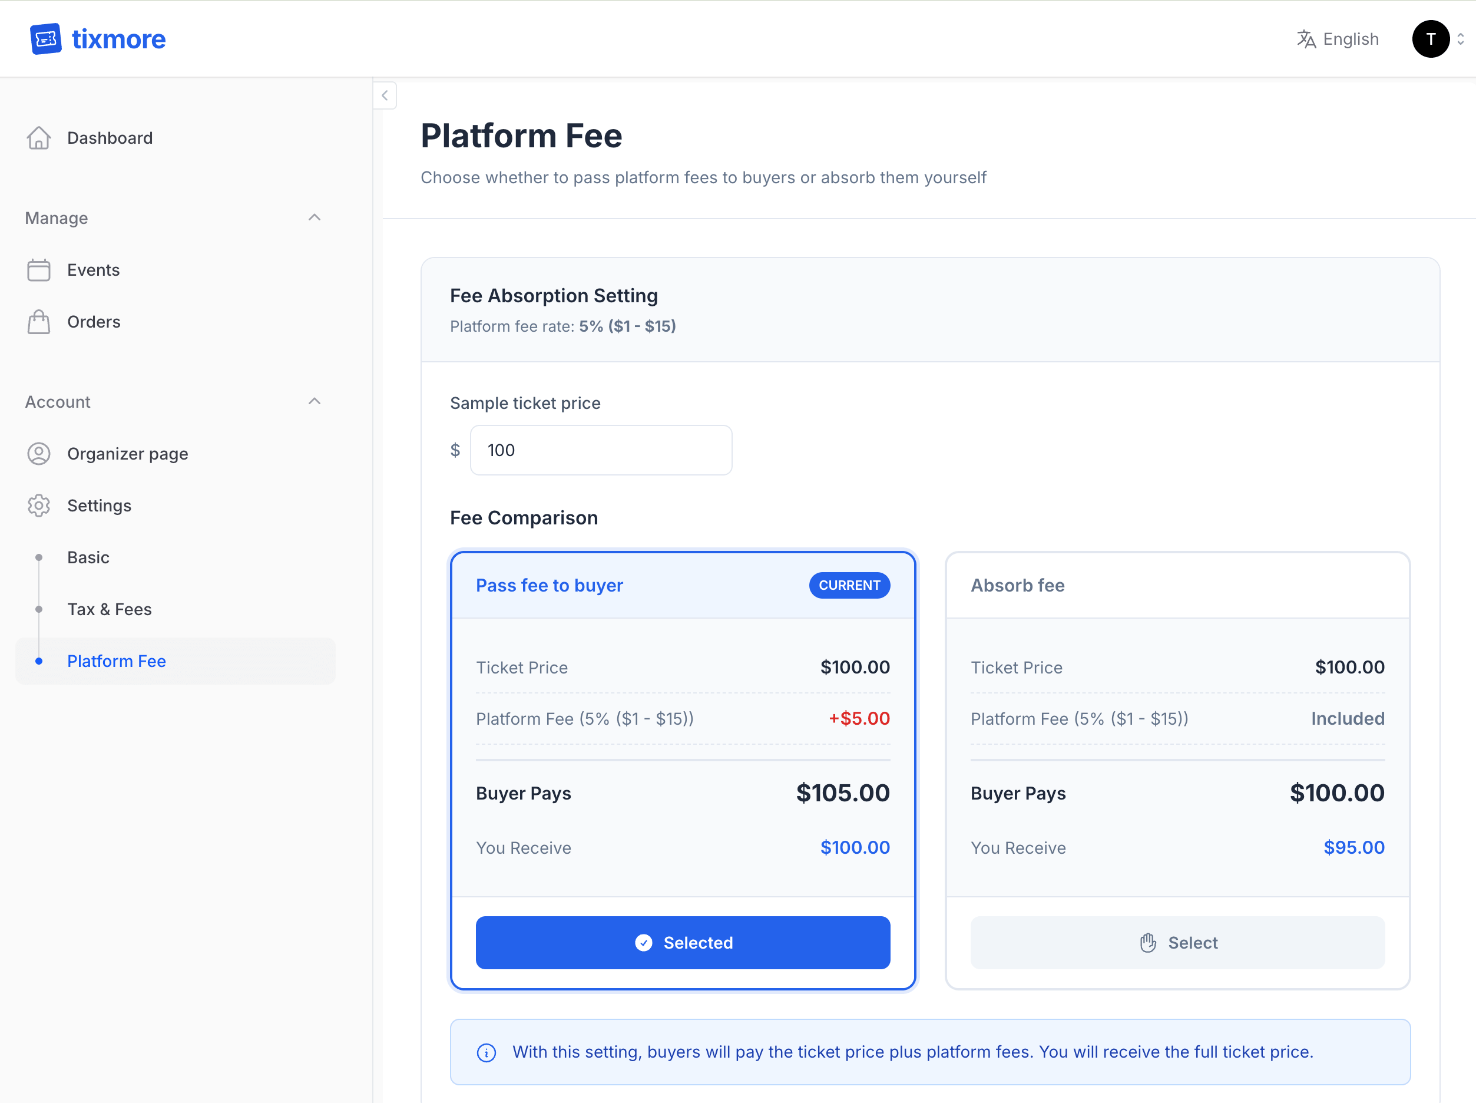Click the tixmore ticket logo icon

pos(45,39)
